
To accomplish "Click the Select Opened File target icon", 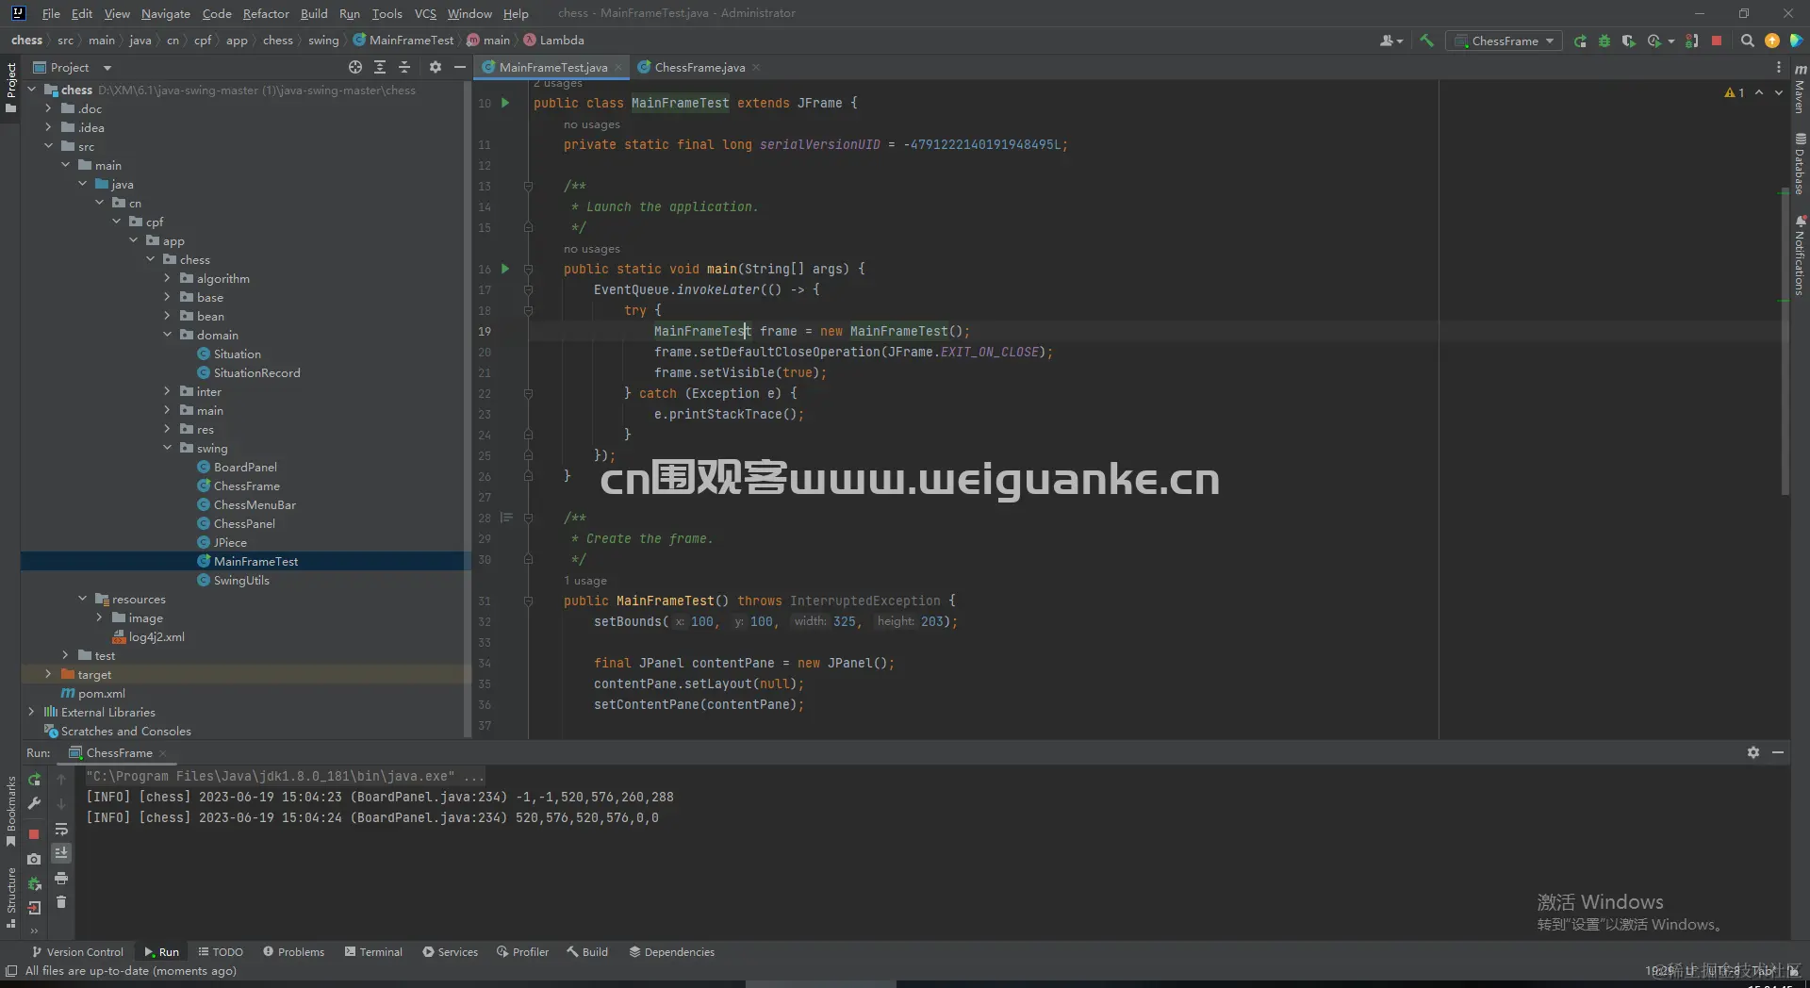I will 354,67.
